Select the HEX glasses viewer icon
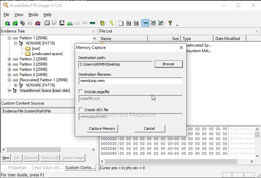The width and height of the screenshot is (261, 178). pyautogui.click(x=161, y=23)
